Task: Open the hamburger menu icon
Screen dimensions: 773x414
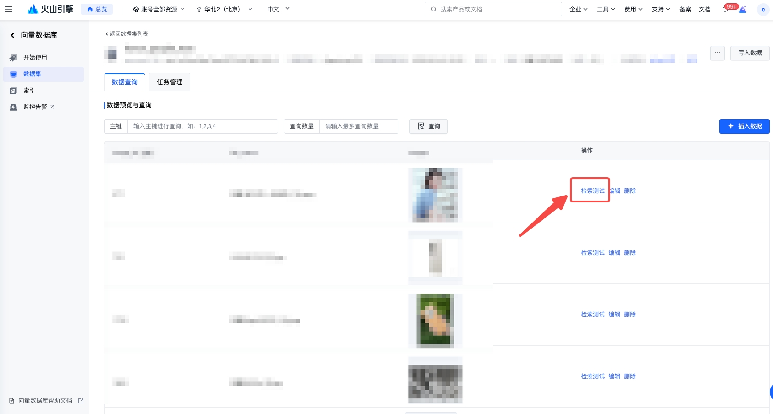Action: [x=9, y=9]
